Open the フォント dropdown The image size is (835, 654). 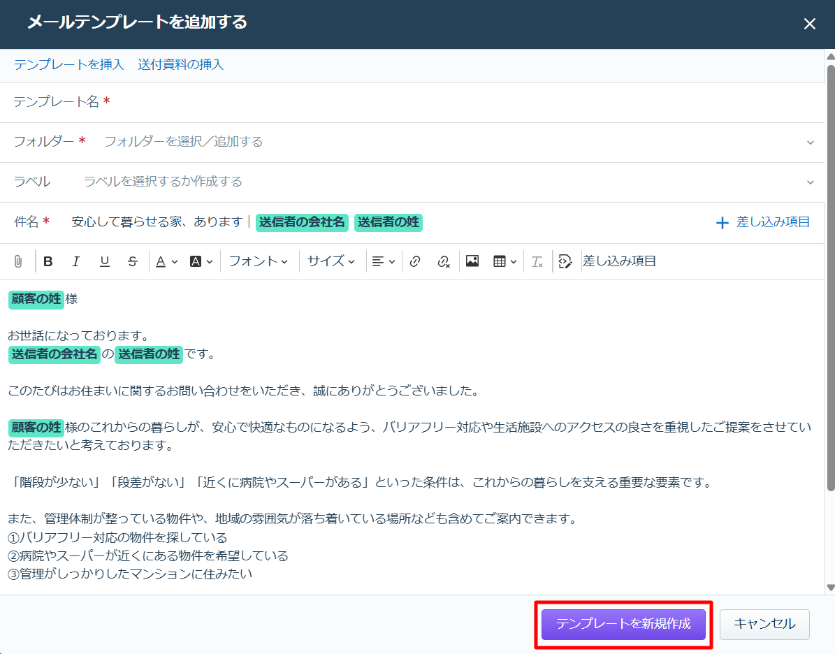tap(259, 261)
